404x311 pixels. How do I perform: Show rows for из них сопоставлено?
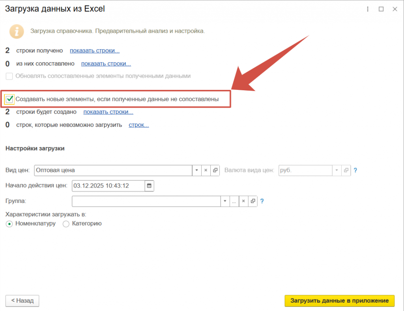(106, 63)
